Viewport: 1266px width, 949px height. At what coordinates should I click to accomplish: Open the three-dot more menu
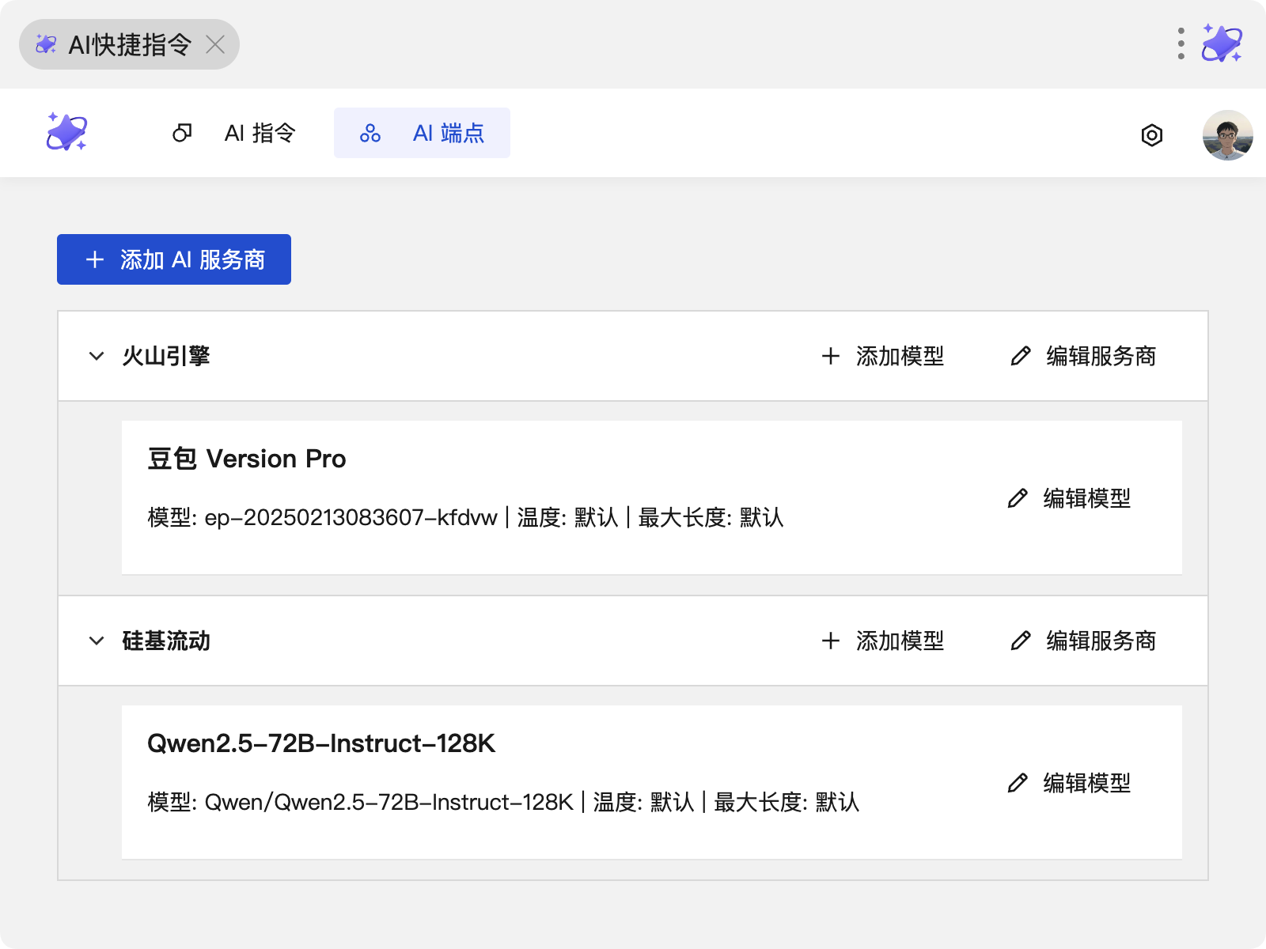[1181, 43]
